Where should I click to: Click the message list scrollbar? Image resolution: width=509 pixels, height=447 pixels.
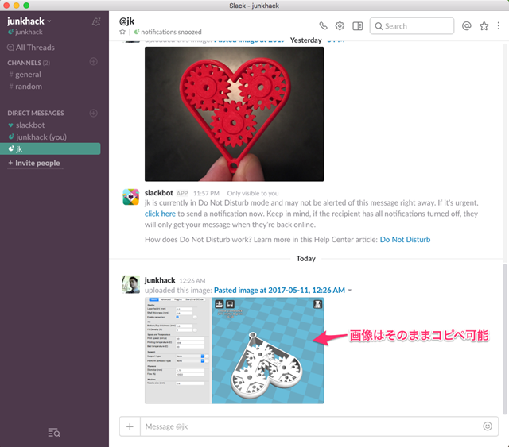[x=505, y=339]
